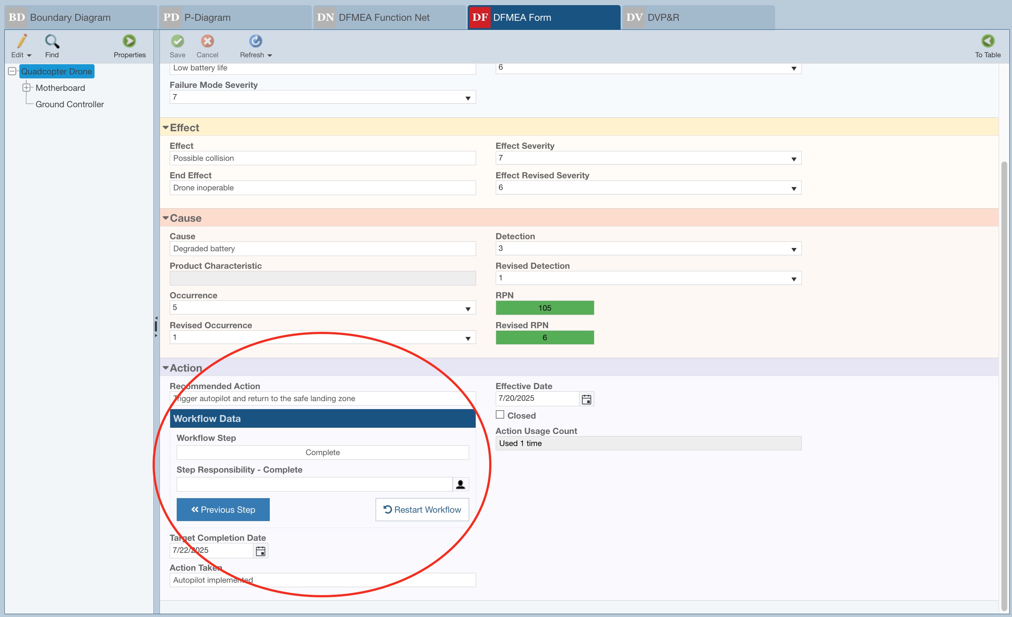
Task: Click the Previous Step button
Action: click(223, 509)
